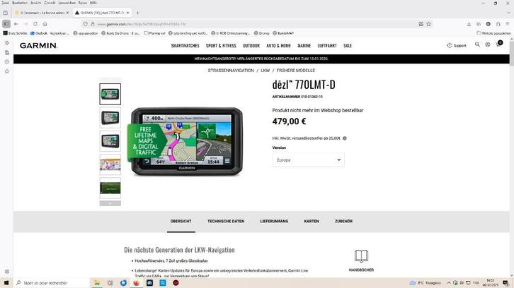Click FRÜHERE MODELLE breadcrumb link

[296, 71]
